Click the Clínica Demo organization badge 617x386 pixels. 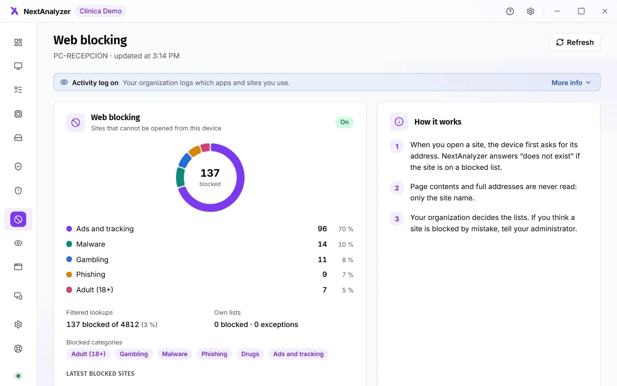tap(100, 11)
